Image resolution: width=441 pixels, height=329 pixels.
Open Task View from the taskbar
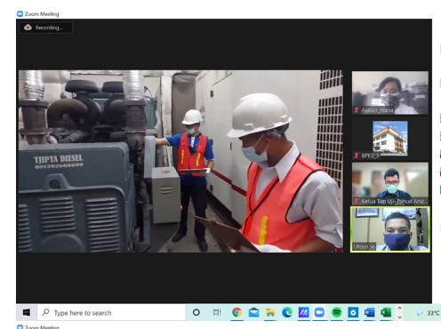(x=217, y=312)
